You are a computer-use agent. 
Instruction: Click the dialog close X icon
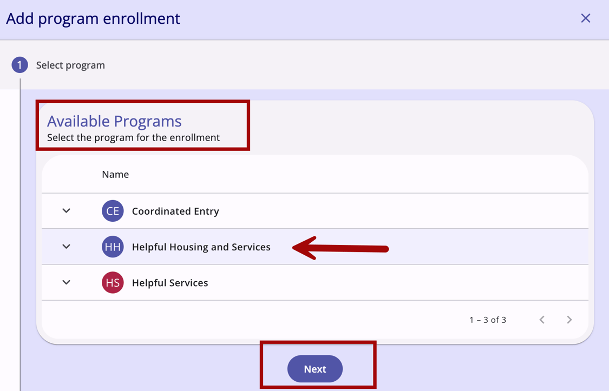click(x=585, y=18)
